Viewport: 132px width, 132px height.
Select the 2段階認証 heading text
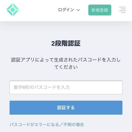[x=66, y=43]
